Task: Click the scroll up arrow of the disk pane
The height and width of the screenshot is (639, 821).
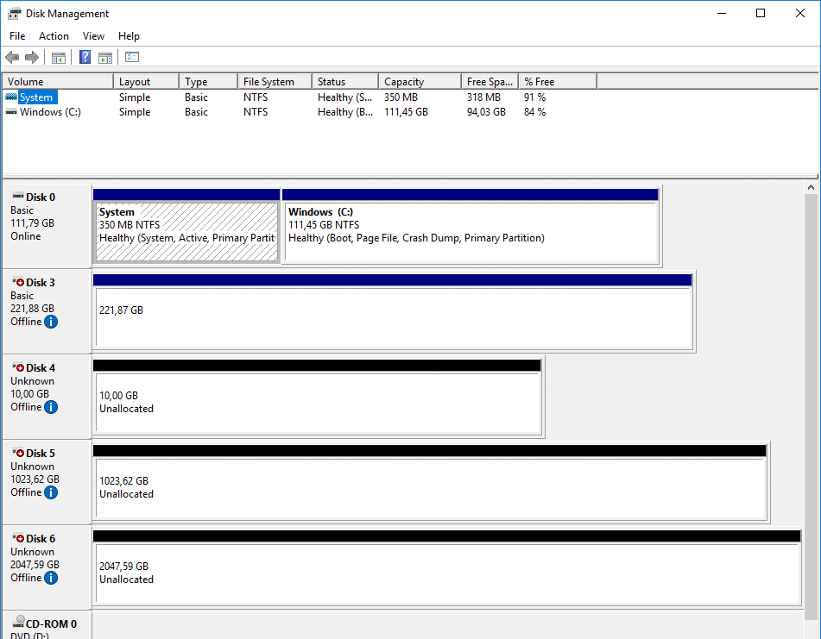Action: 811,187
